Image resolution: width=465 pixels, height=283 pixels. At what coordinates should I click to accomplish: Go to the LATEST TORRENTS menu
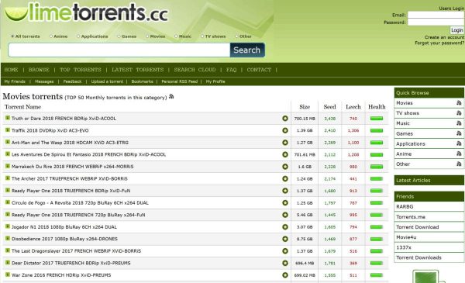(x=138, y=70)
